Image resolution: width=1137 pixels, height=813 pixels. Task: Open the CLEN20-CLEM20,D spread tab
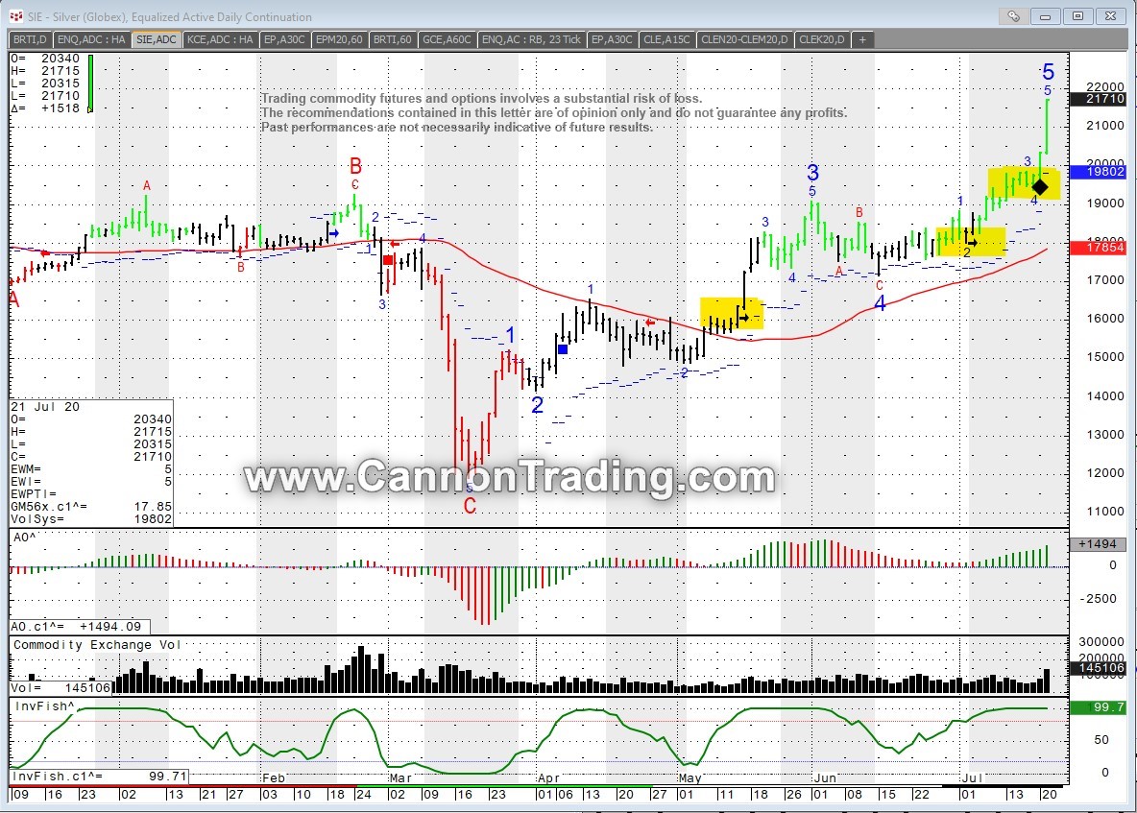click(745, 39)
